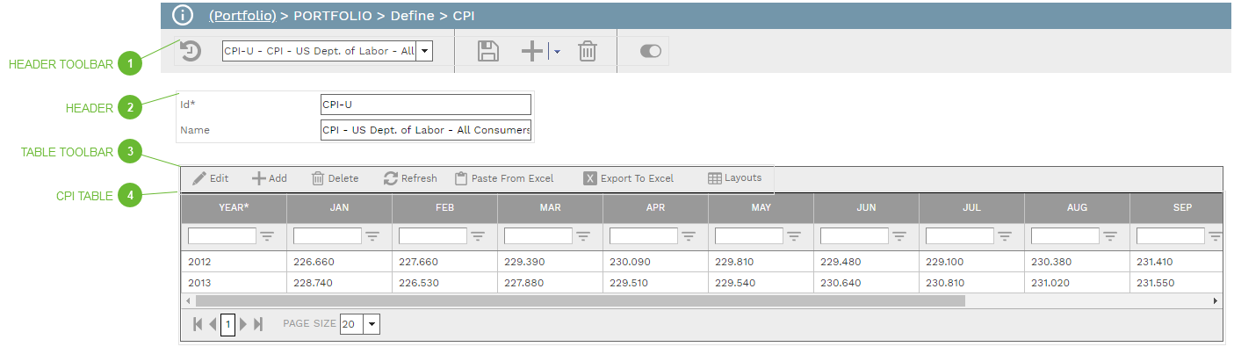Click Export To Excel in table toolbar
The width and height of the screenshot is (1234, 354).
pyautogui.click(x=629, y=178)
